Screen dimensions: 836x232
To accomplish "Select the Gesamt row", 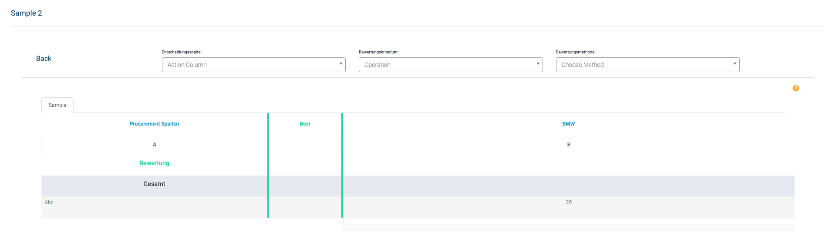I will point(154,184).
